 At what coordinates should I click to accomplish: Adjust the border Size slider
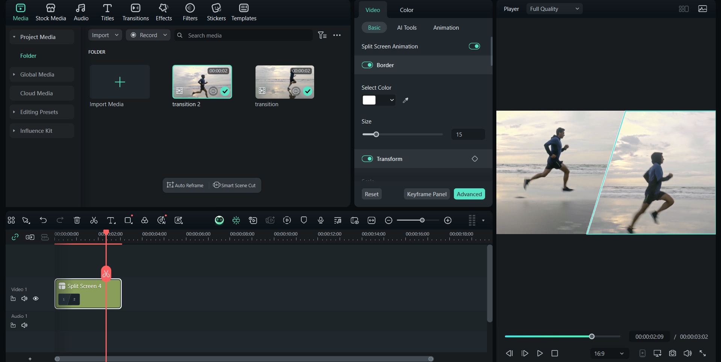[402, 134]
